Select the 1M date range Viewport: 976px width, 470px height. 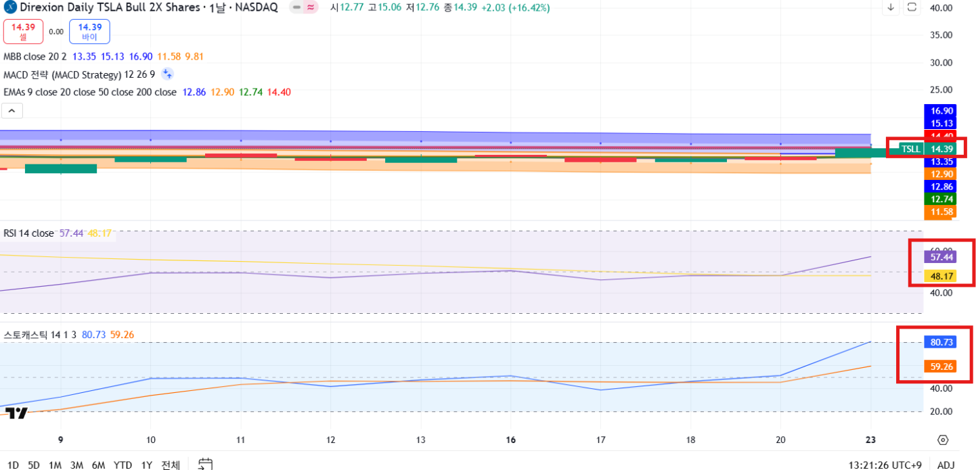[56, 465]
